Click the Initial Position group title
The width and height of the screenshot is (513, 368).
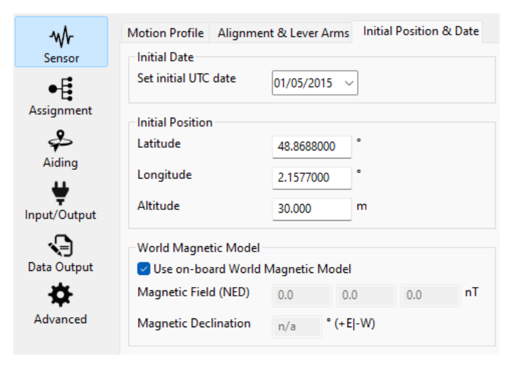(175, 122)
